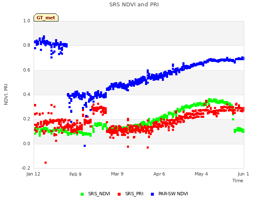269x202 pixels.
Task: Click the 0.8 y-axis tick label
Action: coord(26,45)
